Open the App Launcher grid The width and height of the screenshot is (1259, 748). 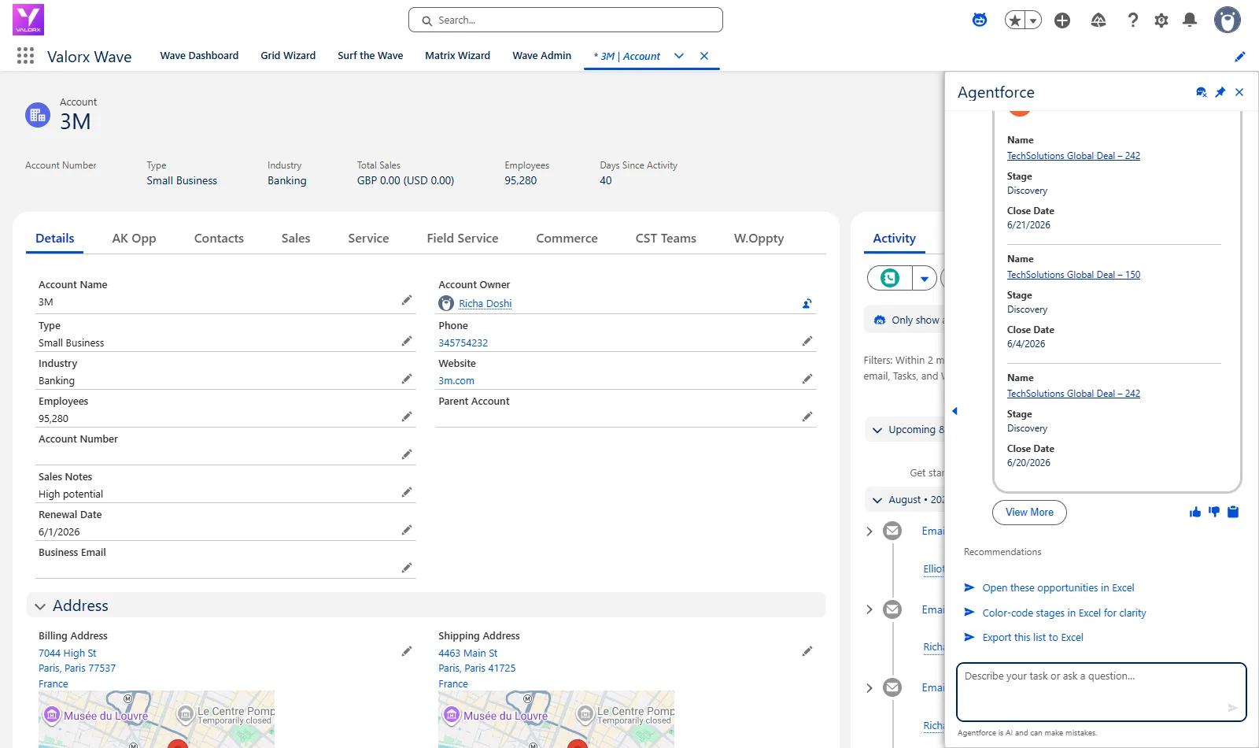click(25, 56)
